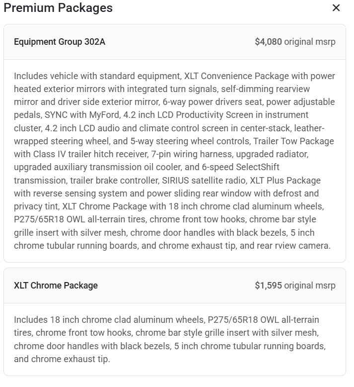
Task: Click the Equipment Group 302A description paragraph
Action: click(x=174, y=160)
